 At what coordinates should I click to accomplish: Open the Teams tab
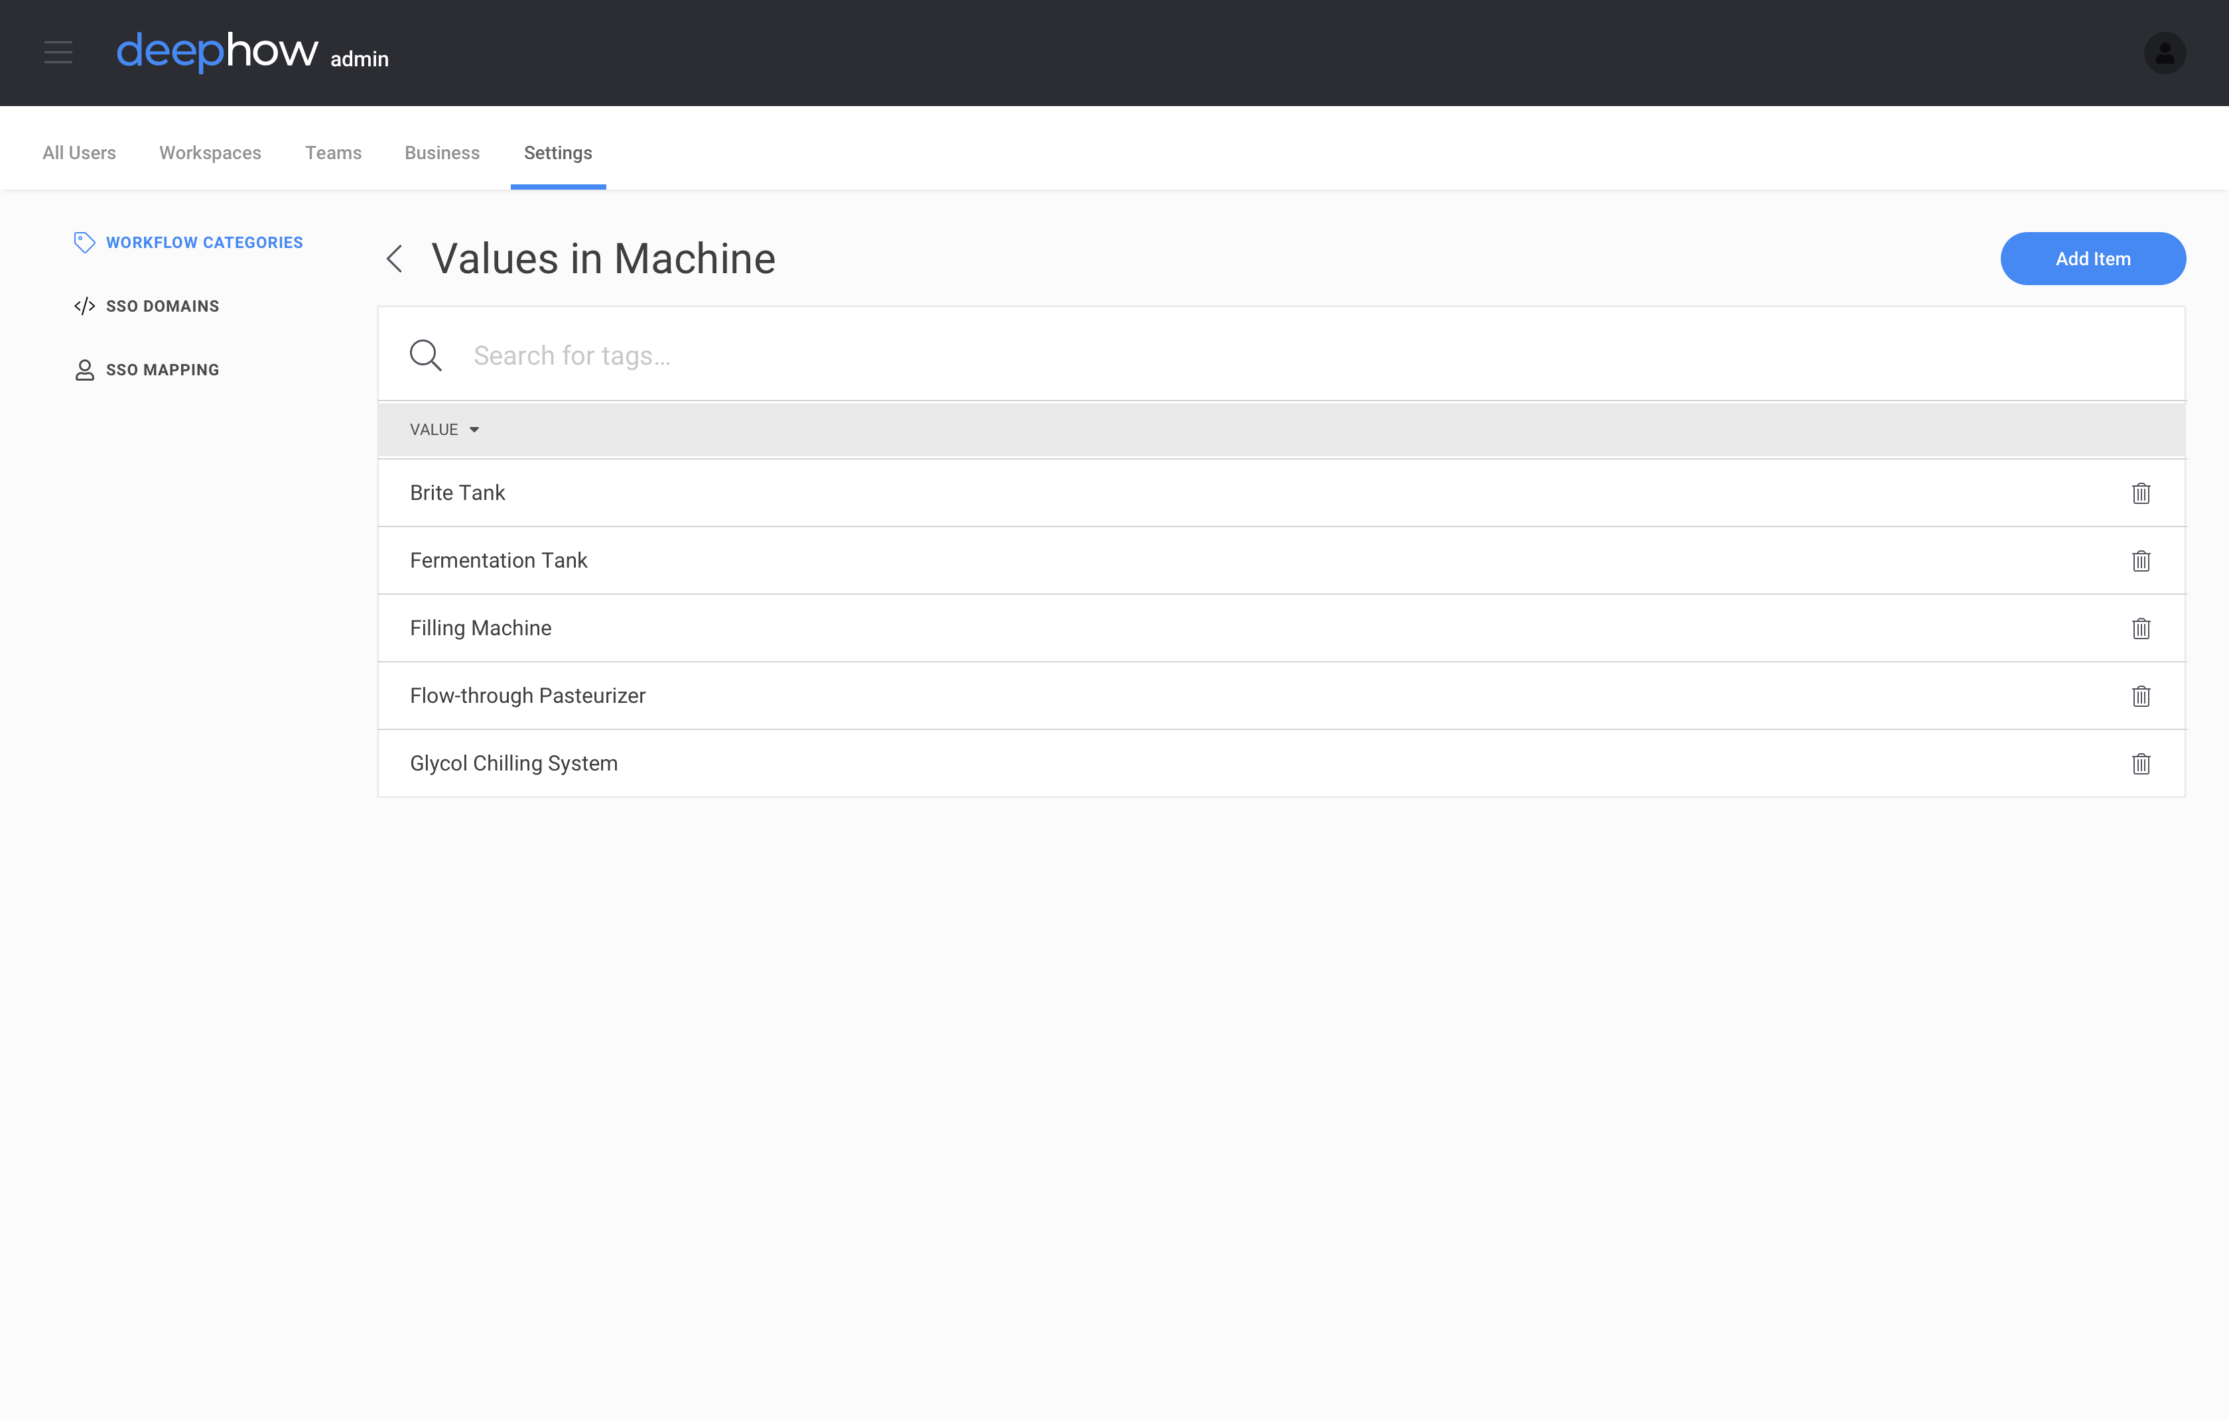point(333,153)
